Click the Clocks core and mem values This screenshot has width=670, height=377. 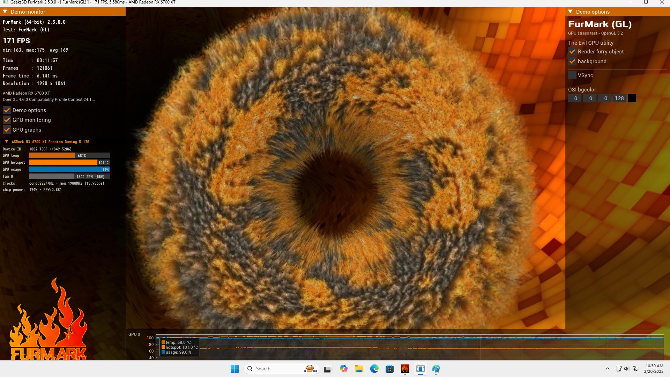(67, 183)
